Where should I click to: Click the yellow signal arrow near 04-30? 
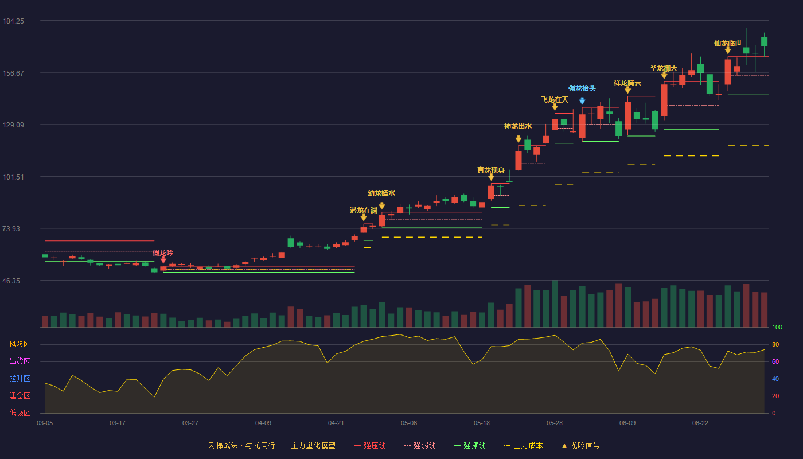coord(382,205)
